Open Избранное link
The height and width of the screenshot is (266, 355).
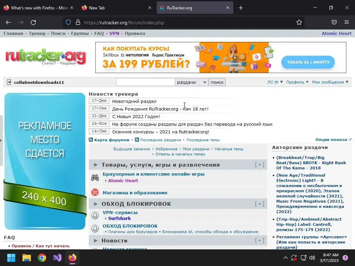coord(166,149)
